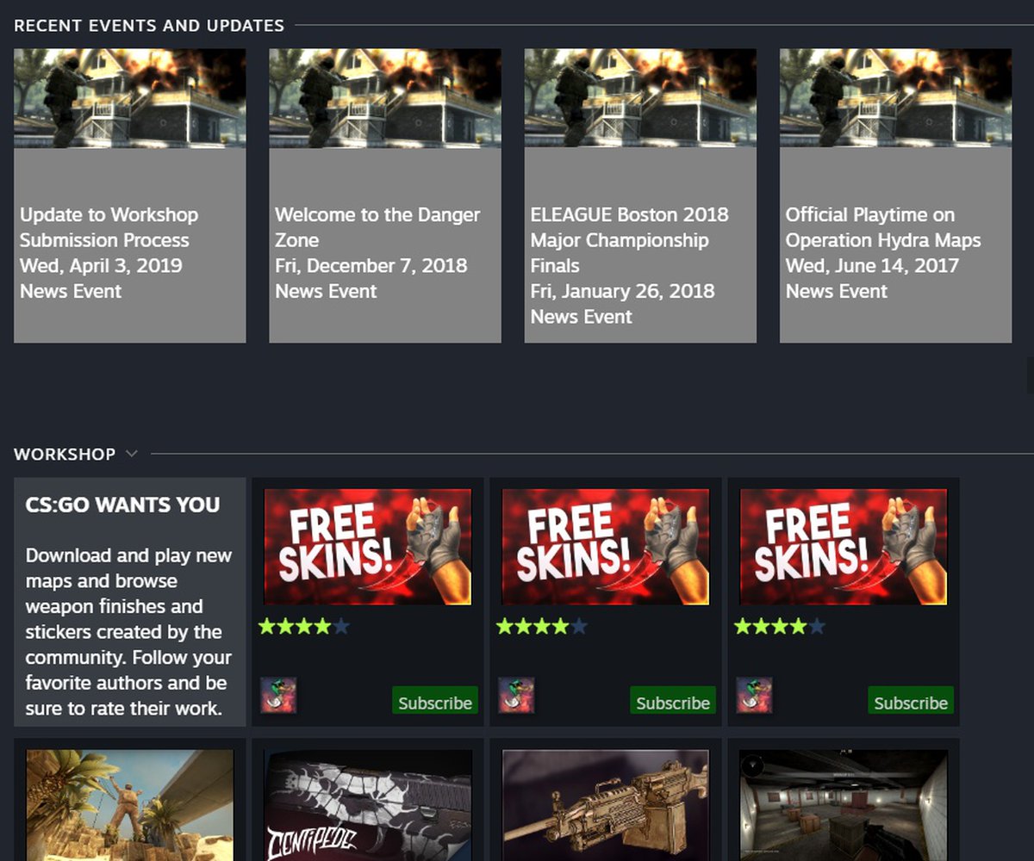The width and height of the screenshot is (1034, 861).
Task: Open the third Free Skins workshop thumbnail
Action: (x=844, y=547)
